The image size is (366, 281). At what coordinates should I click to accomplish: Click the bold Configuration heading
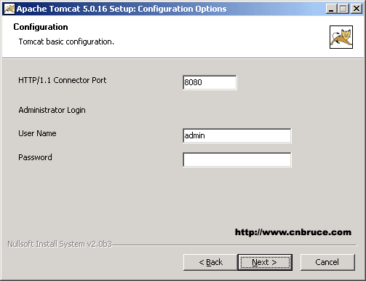click(41, 27)
